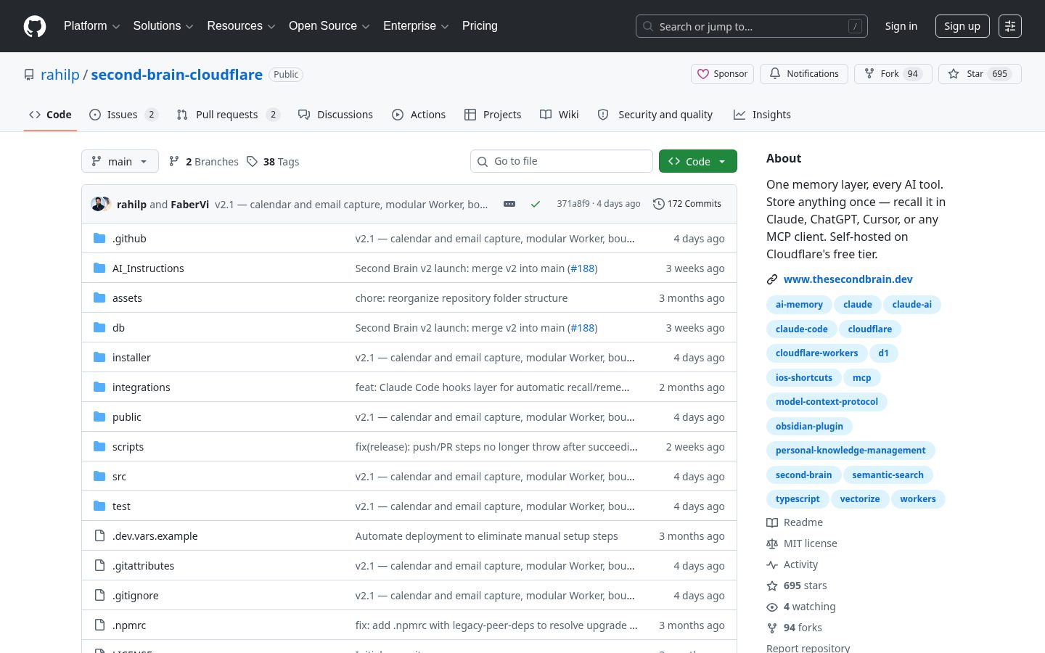Switch to the Discussions tab
1045x653 pixels.
335,115
